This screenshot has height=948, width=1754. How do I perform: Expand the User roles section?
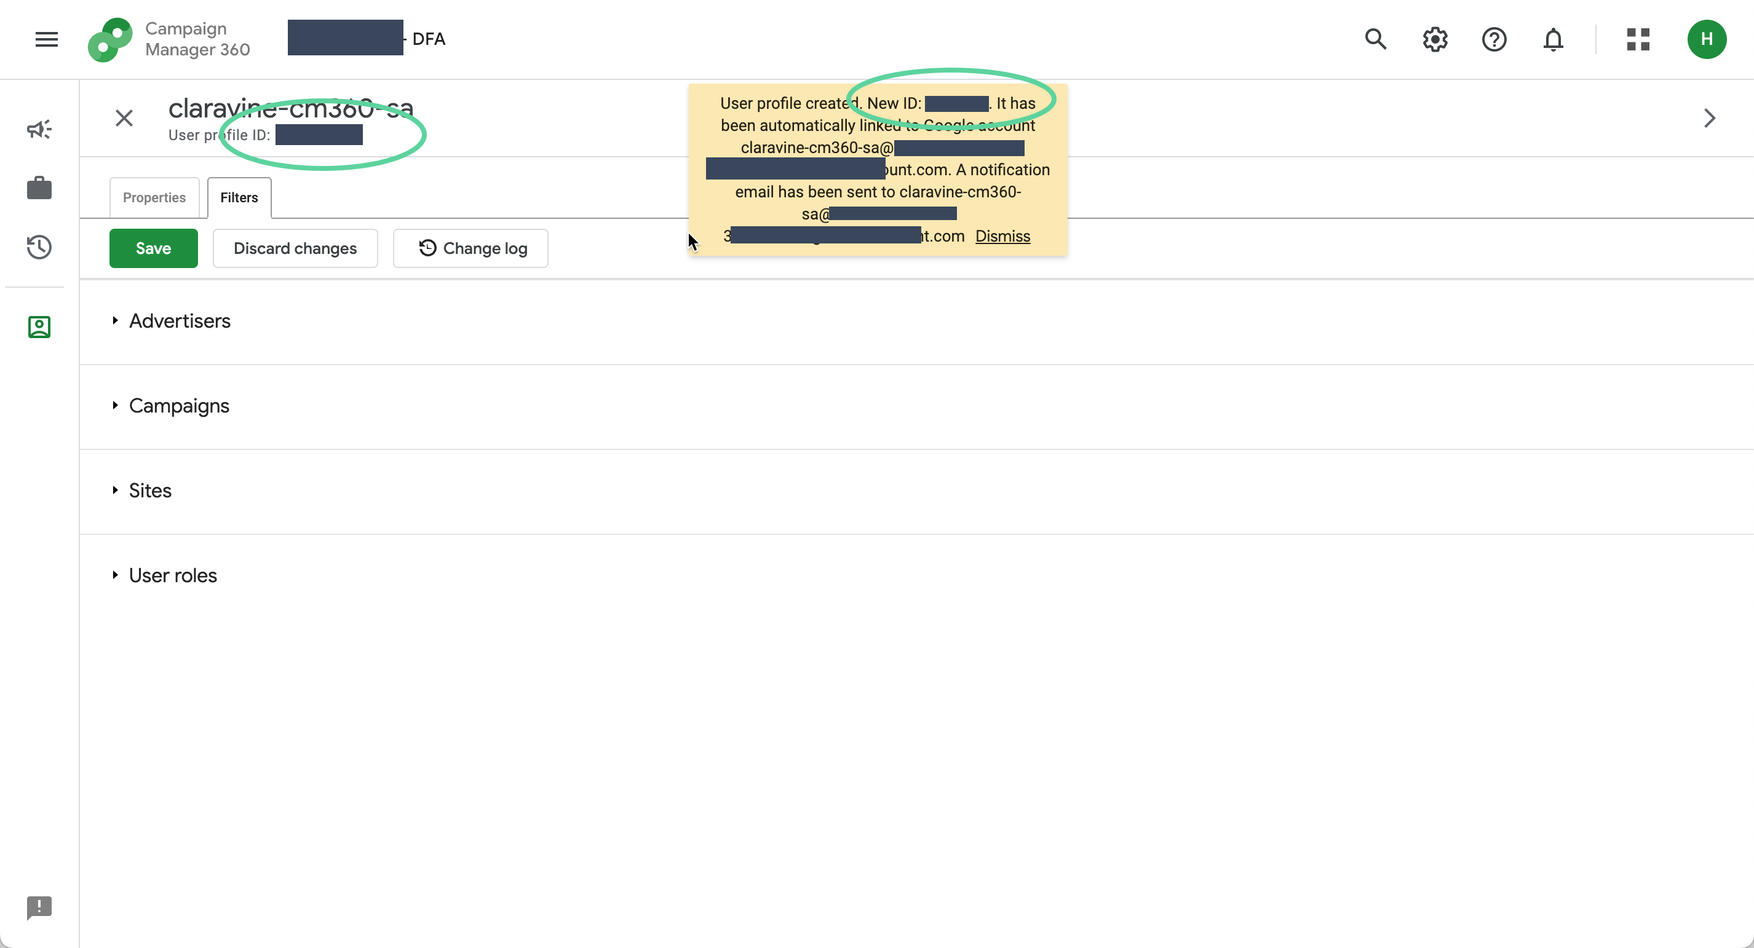coord(173,575)
